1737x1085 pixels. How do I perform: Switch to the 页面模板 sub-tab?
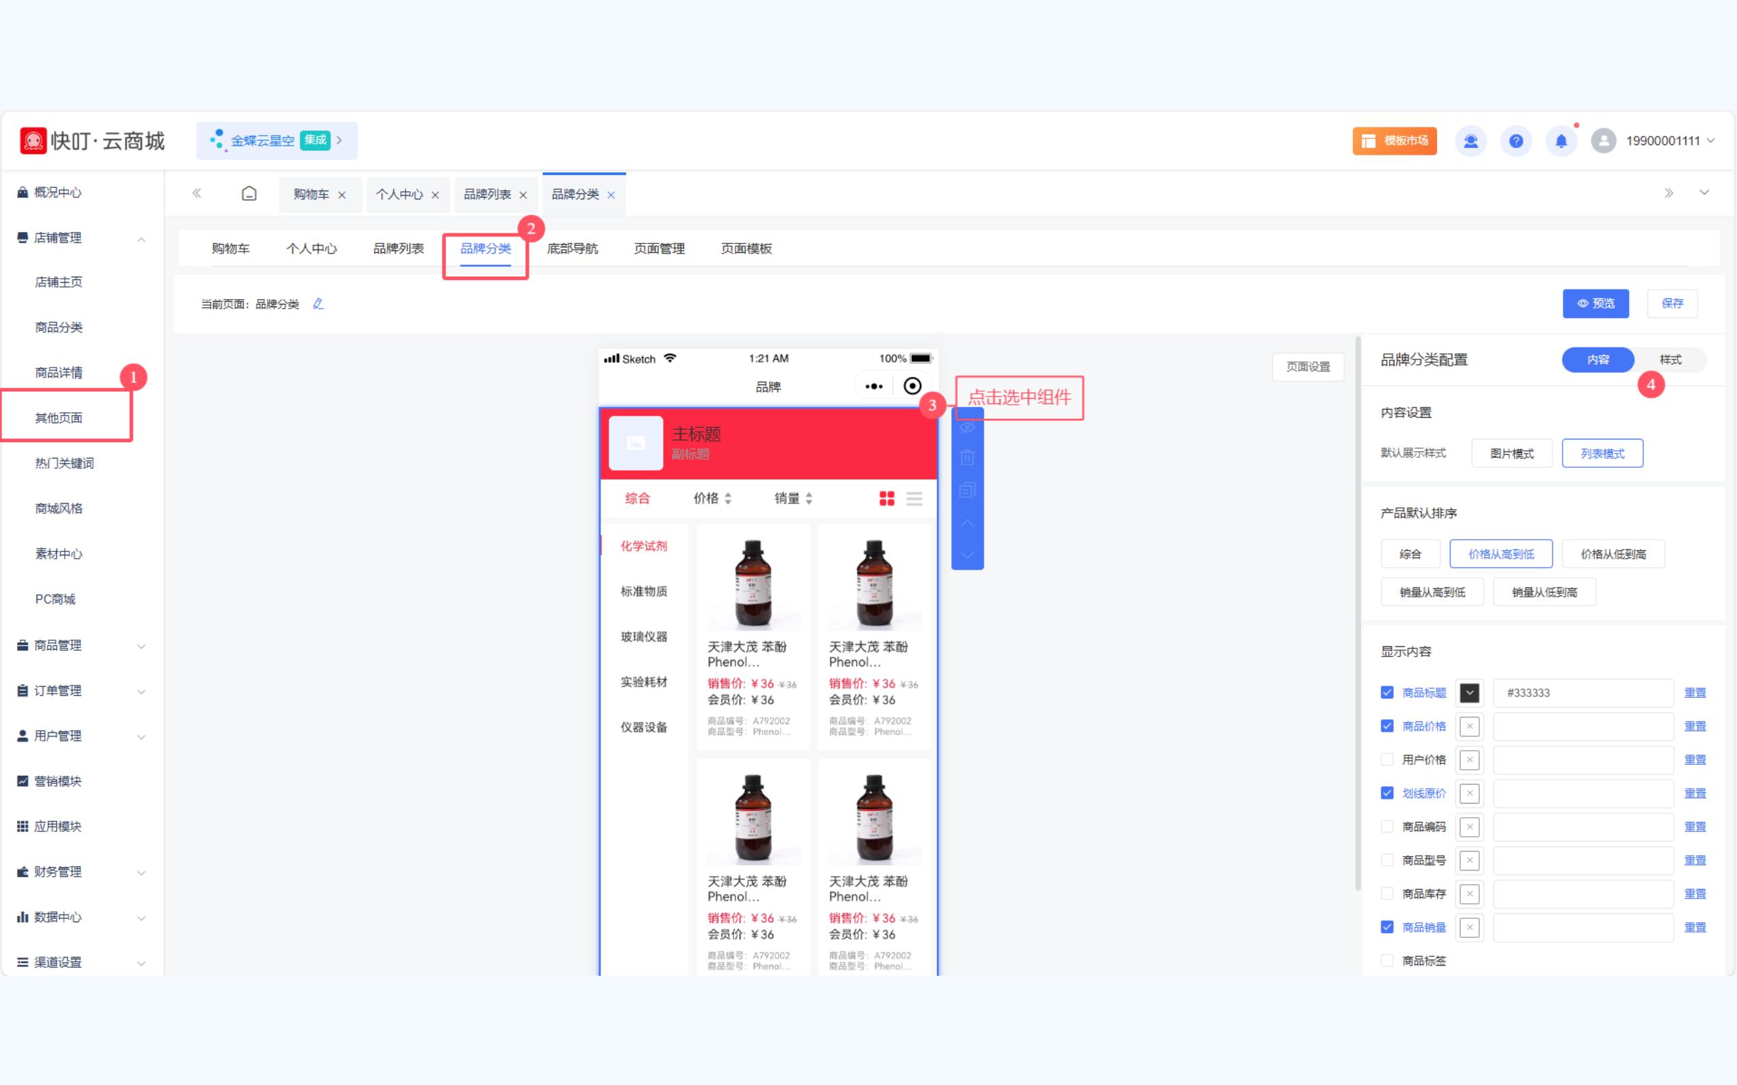click(x=746, y=248)
